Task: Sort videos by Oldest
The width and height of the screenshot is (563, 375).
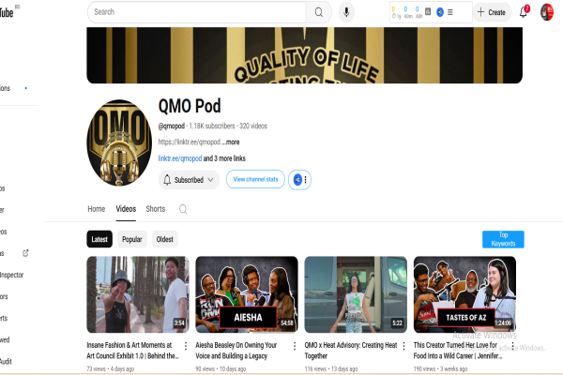Action: [165, 239]
